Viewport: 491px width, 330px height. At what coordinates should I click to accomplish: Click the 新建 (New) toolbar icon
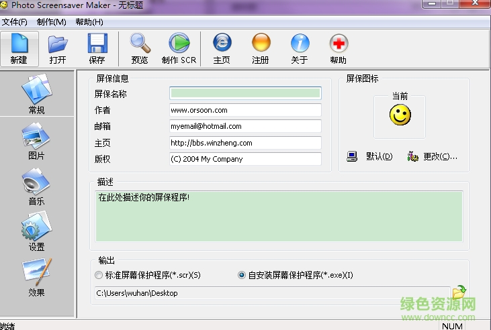pyautogui.click(x=19, y=49)
